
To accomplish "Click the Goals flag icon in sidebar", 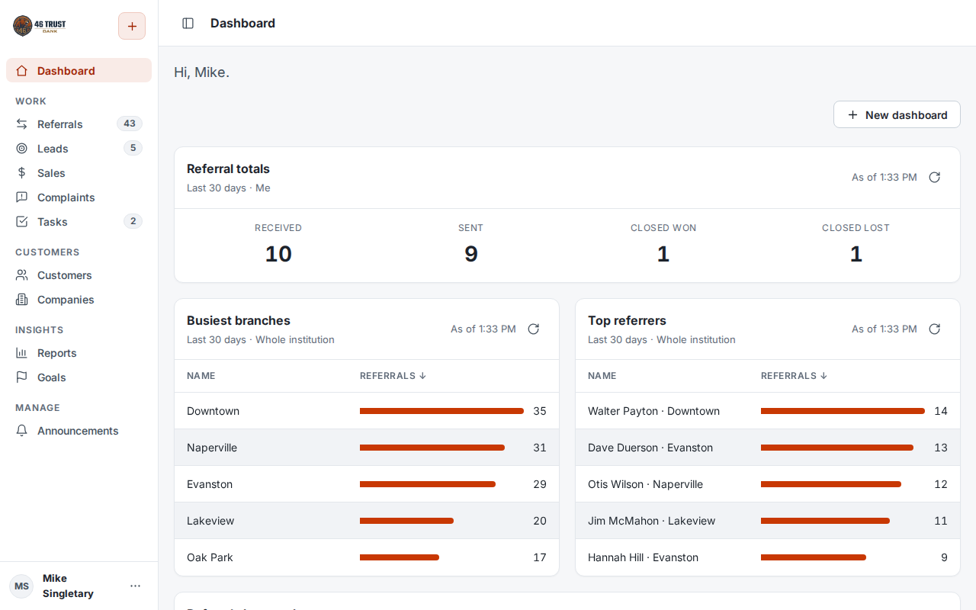I will pos(21,377).
